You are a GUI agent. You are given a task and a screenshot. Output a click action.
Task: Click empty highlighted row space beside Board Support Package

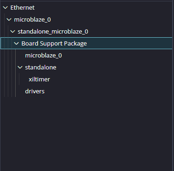click(129, 43)
